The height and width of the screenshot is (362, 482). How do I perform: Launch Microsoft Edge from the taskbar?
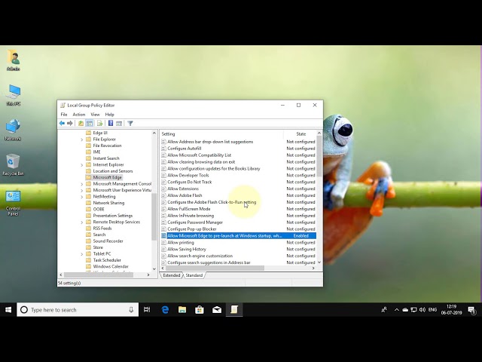[165, 310]
